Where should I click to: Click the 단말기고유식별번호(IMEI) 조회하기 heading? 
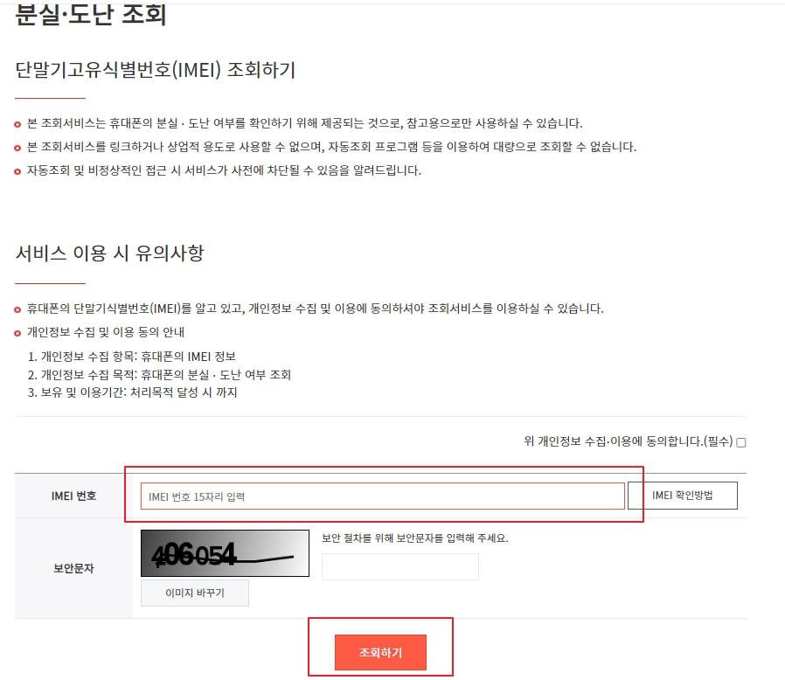click(x=156, y=70)
